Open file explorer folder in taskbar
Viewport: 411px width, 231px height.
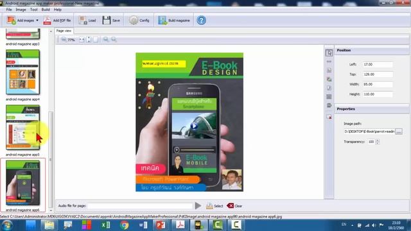click(x=49, y=225)
